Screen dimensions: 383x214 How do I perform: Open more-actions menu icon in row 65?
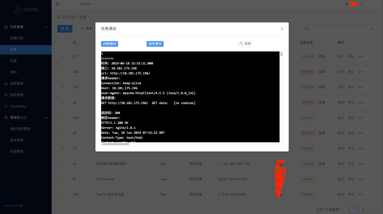point(361,102)
